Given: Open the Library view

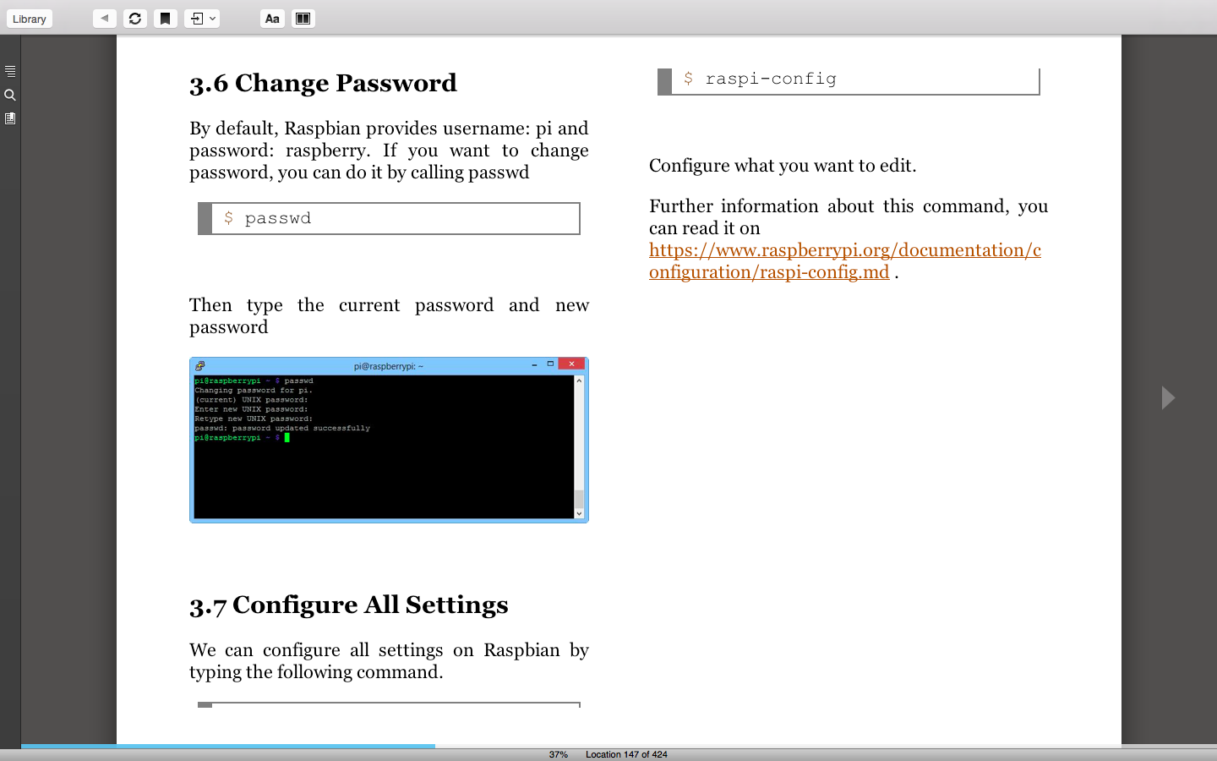Looking at the screenshot, I should coord(30,19).
